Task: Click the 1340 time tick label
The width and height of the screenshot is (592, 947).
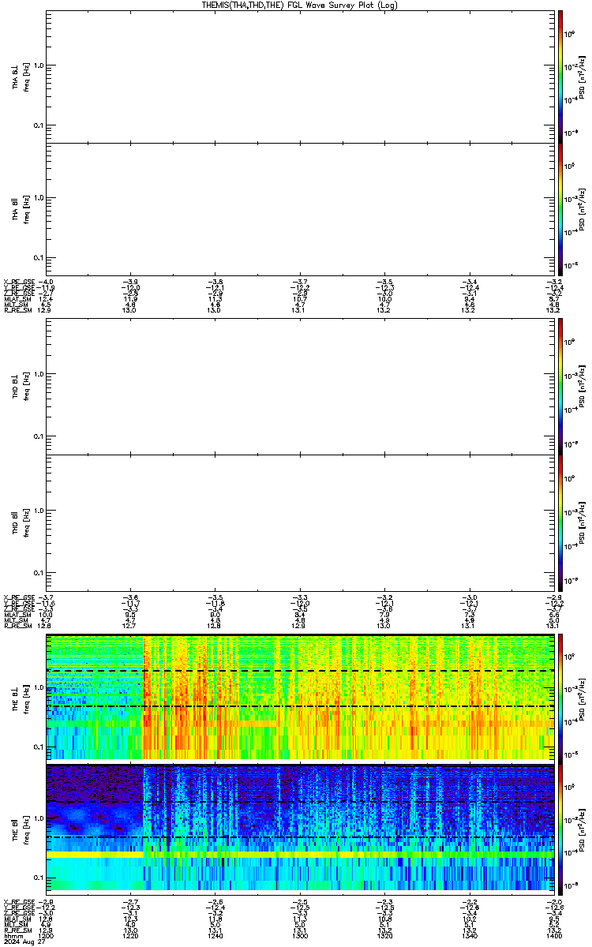Action: click(468, 935)
